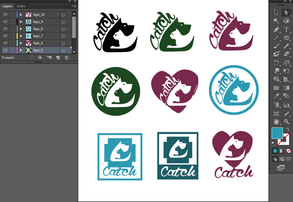Switch to the Links tab
The height and width of the screenshot is (202, 293).
coord(21,6)
